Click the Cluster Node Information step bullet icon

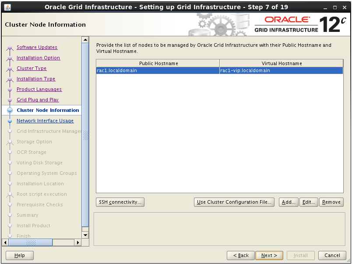pos(10,110)
